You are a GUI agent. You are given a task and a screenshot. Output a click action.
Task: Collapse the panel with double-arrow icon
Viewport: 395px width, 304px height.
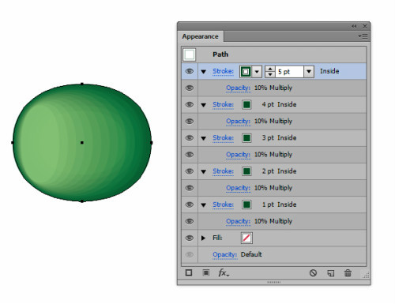point(354,26)
